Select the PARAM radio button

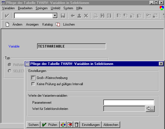coord(10,65)
